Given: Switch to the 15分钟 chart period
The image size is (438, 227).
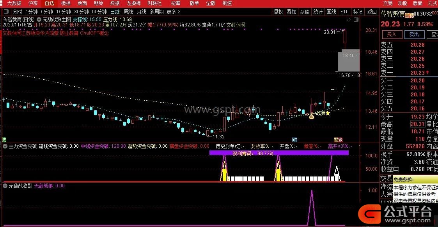Looking at the screenshot, I should point(64,12).
